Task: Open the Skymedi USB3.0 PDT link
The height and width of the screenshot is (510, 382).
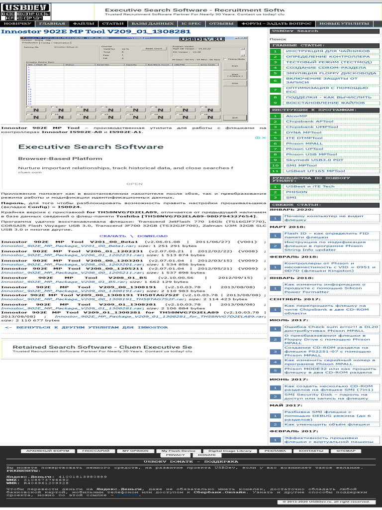Action: point(314,160)
